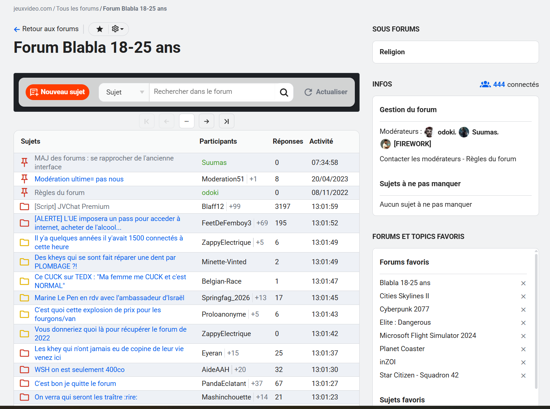Focus the Rechercher dans le forum field

212,92
